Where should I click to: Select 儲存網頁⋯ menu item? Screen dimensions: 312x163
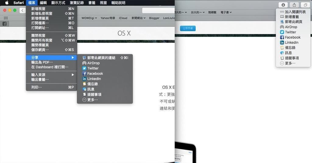[x=51, y=50]
